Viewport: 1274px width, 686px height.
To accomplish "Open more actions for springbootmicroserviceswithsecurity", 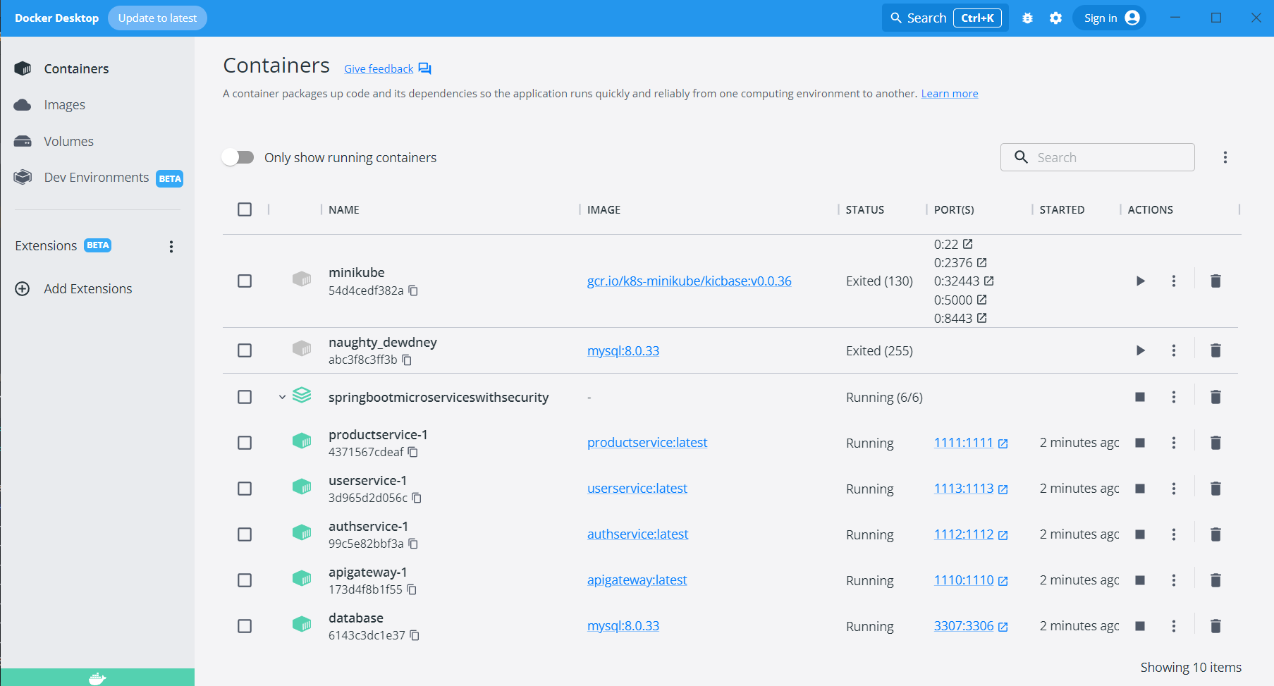I will [1174, 397].
